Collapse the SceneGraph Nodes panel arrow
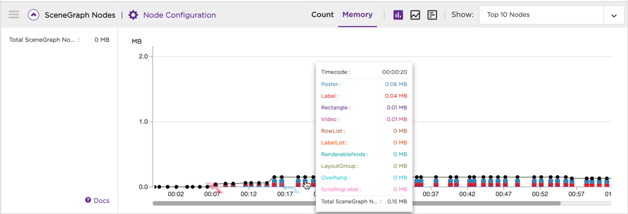 [x=34, y=15]
